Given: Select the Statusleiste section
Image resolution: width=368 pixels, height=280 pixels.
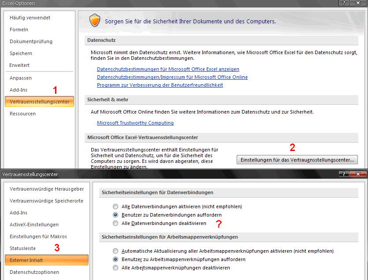Looking at the screenshot, I should (22, 248).
